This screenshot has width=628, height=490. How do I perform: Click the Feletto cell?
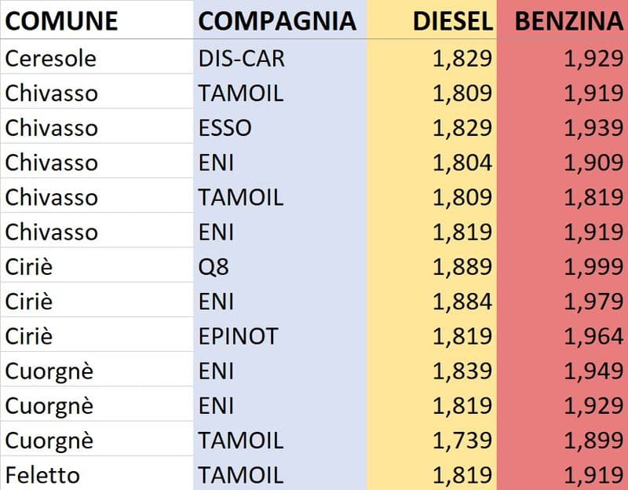click(42, 475)
